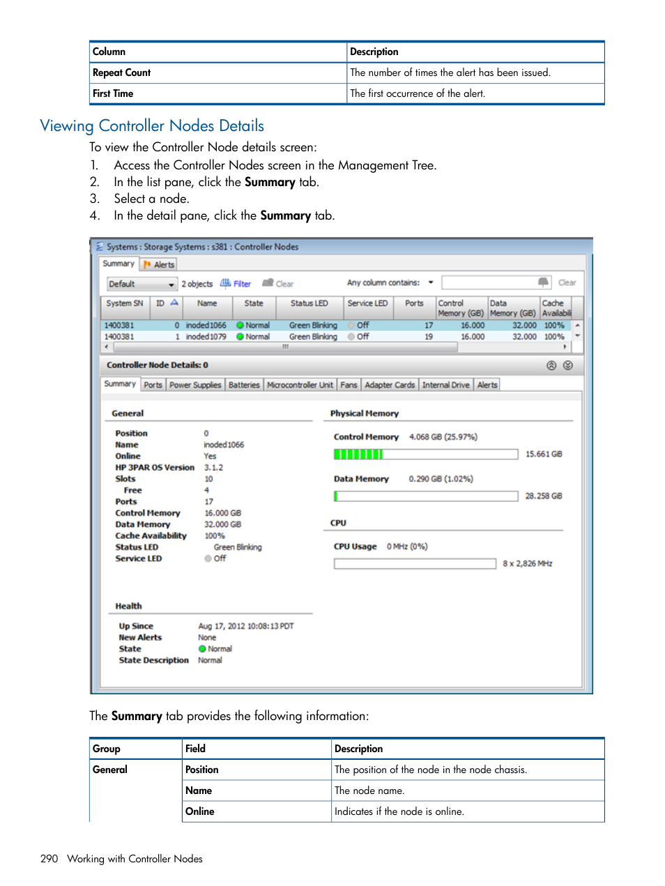Sort by Cache Availability column header
This screenshot has width=665, height=886.
click(x=556, y=308)
